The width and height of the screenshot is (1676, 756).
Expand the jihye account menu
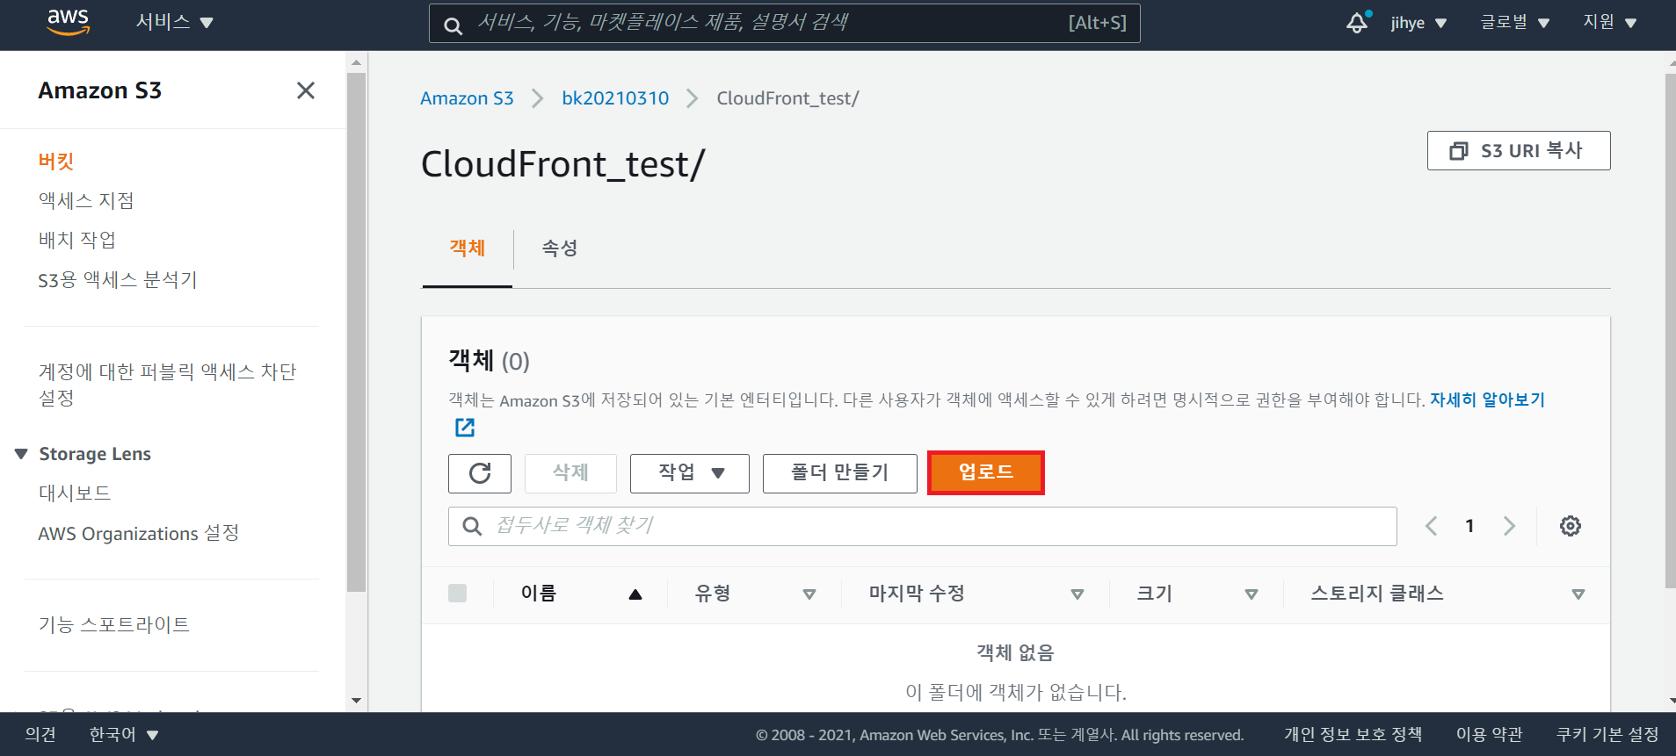coord(1418,23)
